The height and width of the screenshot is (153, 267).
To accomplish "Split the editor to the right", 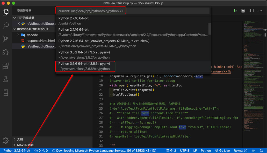I will 252,11.
